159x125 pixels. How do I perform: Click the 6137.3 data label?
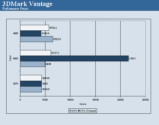coord(55,53)
